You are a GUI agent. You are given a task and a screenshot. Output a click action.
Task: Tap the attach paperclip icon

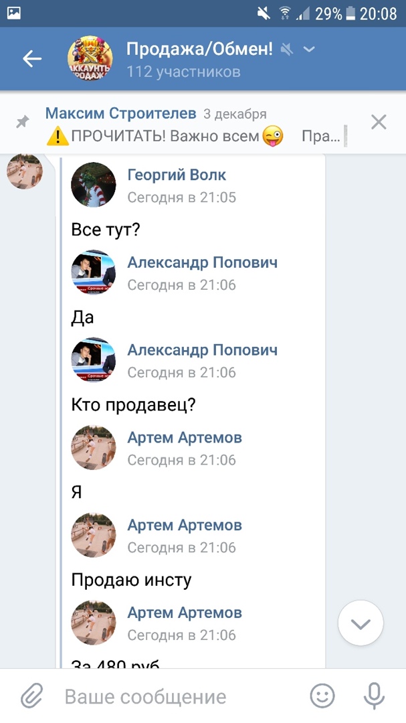[31, 696]
